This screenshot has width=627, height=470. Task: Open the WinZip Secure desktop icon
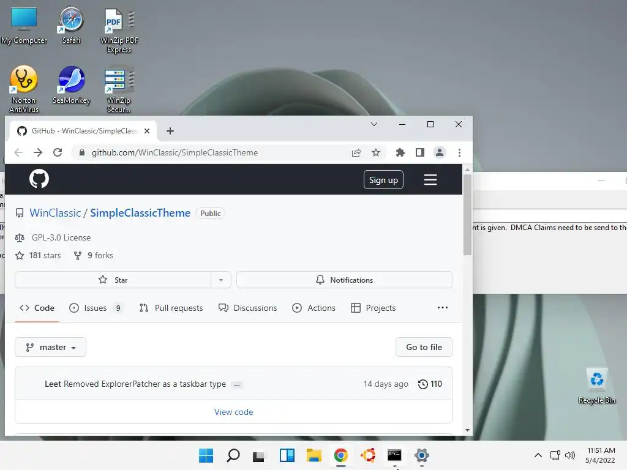pos(119,89)
